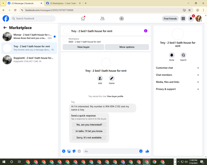207x165 pixels.
Task: Go back using the Marketplace back arrow
Action: [x=5, y=28]
